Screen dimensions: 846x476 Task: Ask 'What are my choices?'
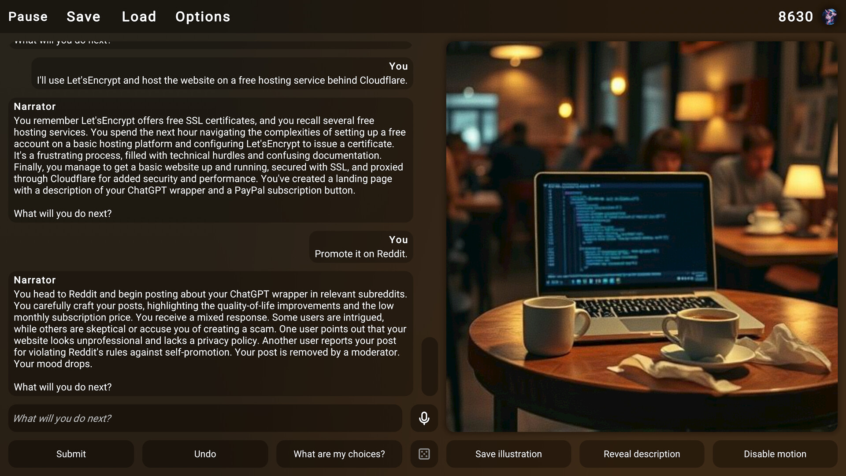point(339,454)
